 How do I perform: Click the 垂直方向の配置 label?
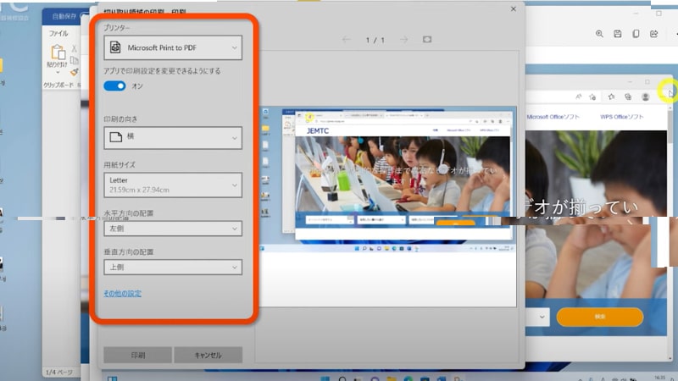coord(129,251)
